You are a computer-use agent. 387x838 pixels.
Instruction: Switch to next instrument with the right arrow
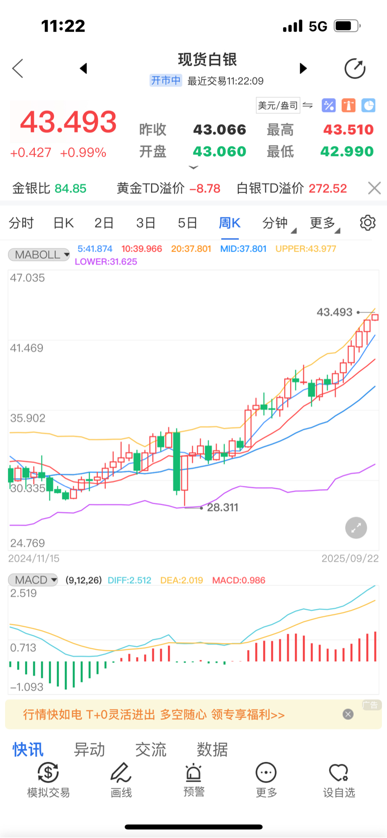303,68
